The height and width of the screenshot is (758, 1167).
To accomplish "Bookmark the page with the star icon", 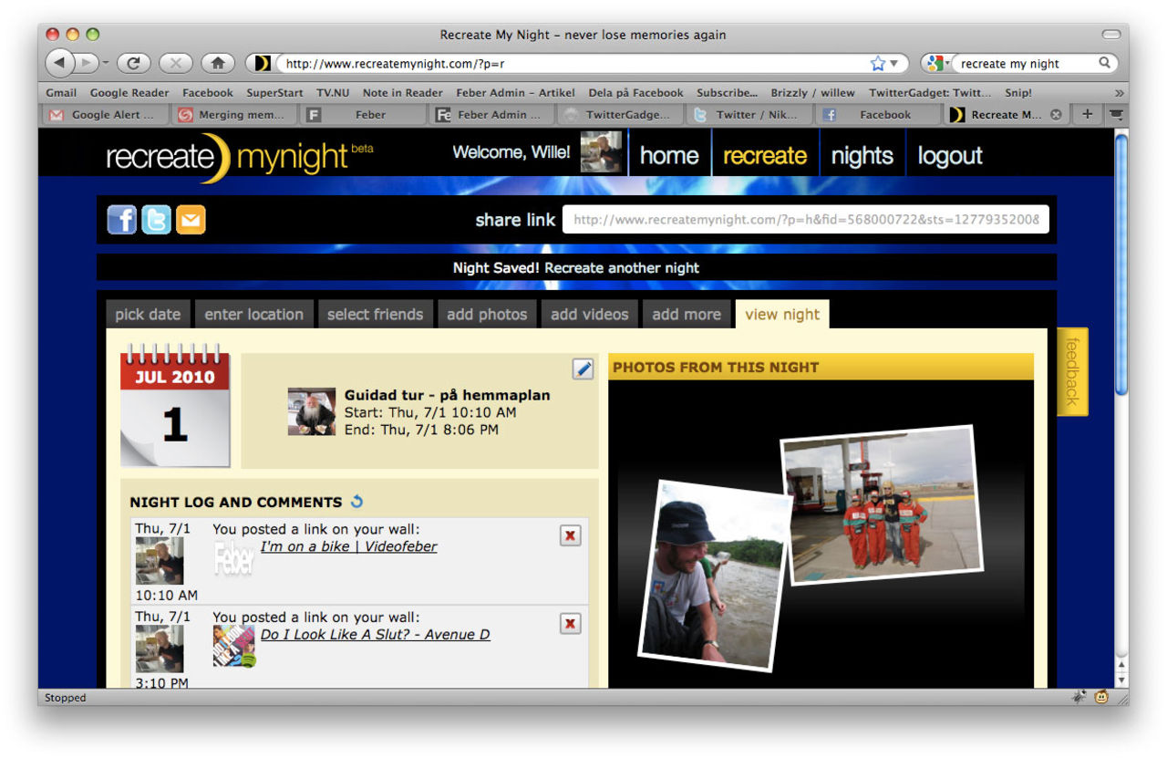I will [877, 63].
